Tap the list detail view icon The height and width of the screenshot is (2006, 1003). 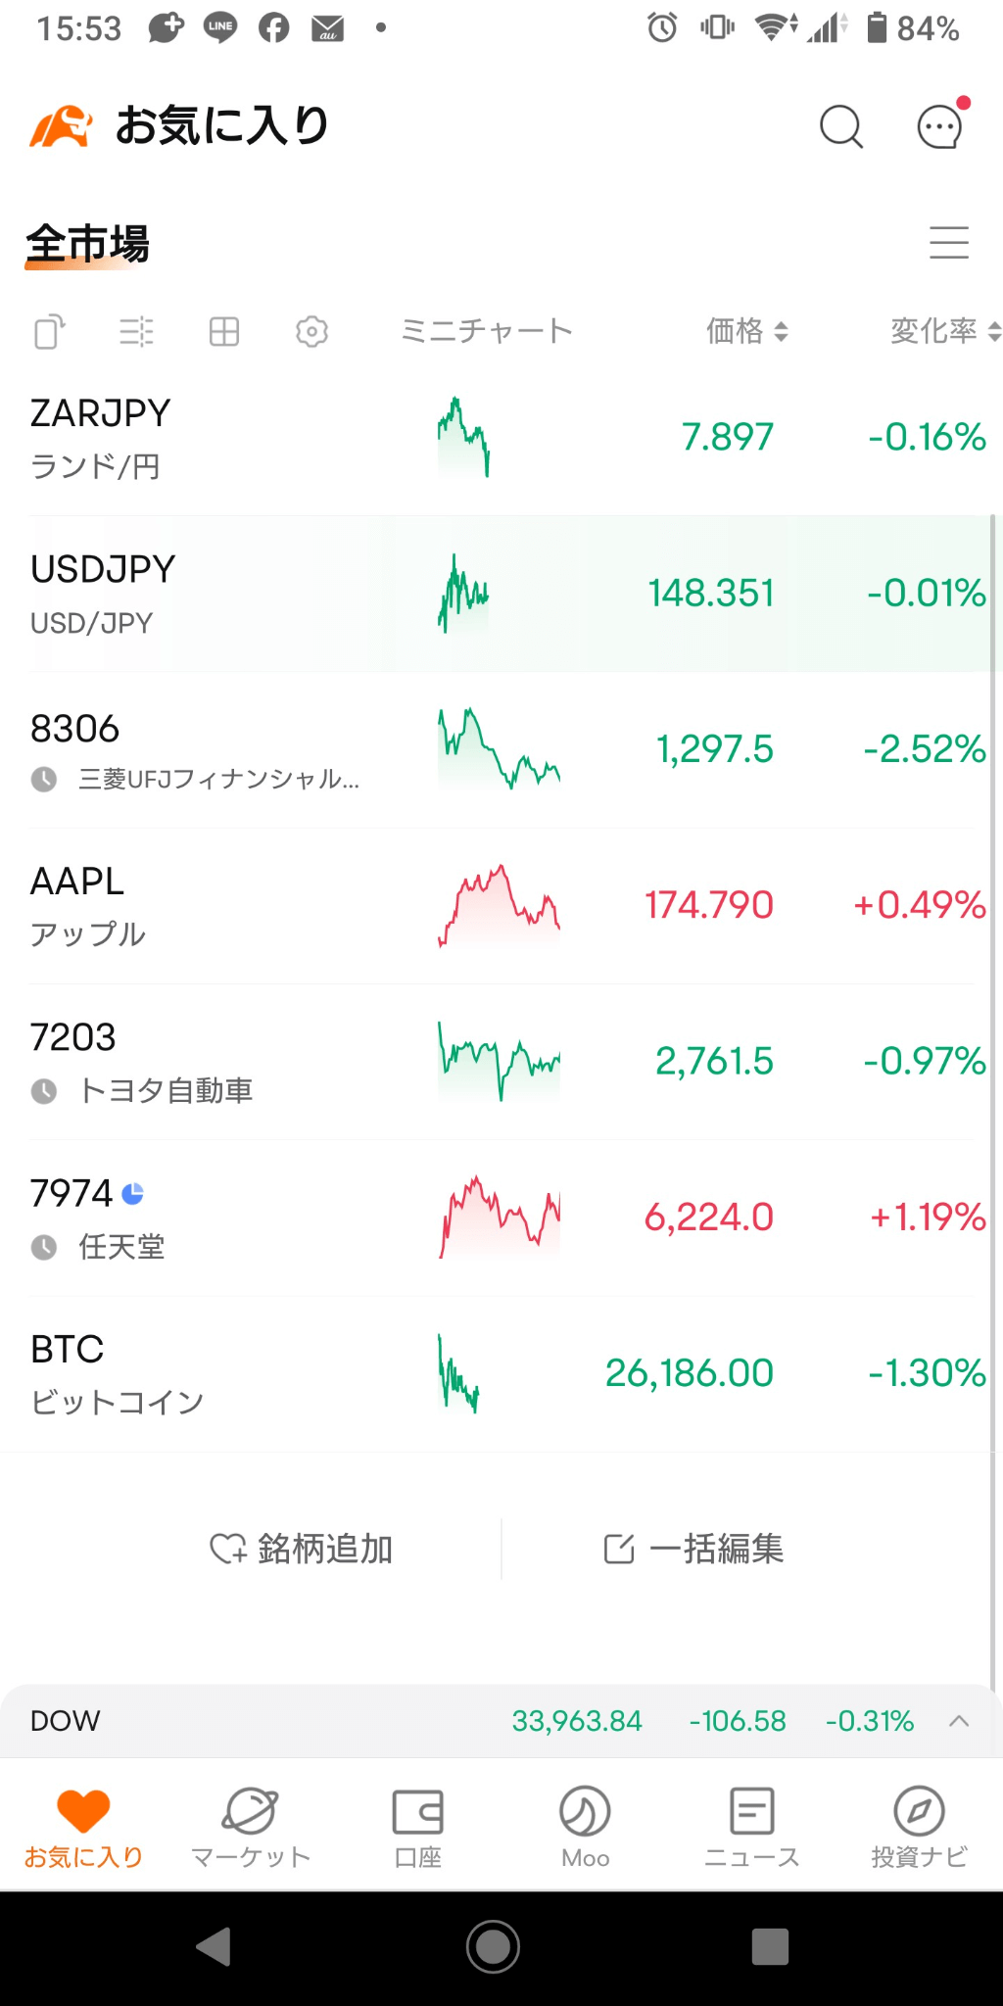point(136,332)
